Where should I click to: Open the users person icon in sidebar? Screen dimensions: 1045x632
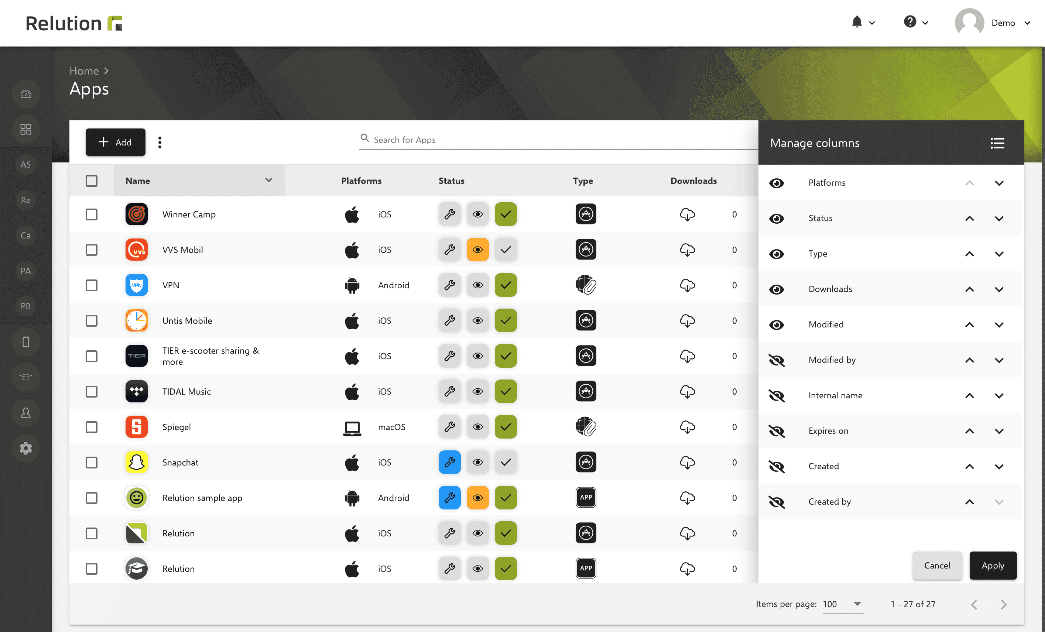tap(26, 412)
